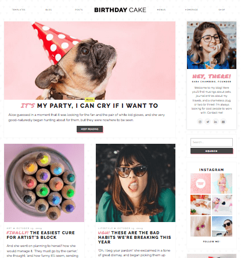
Task: Click the dark Search button
Action: click(211, 151)
